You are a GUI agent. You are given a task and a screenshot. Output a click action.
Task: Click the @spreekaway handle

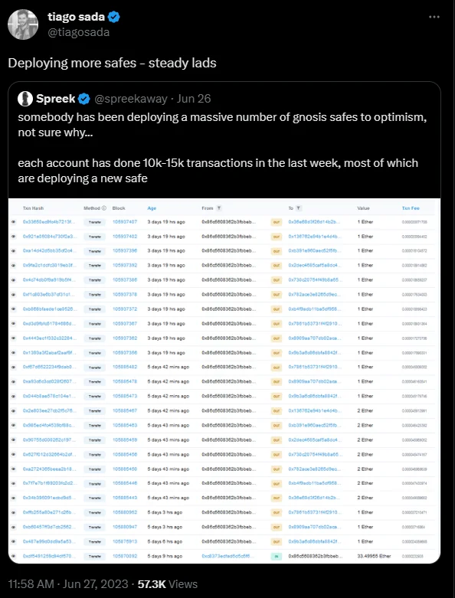pos(131,100)
